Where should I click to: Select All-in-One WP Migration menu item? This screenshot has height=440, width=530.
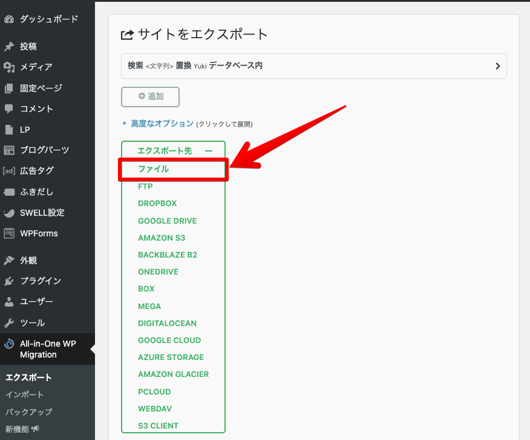(47, 349)
